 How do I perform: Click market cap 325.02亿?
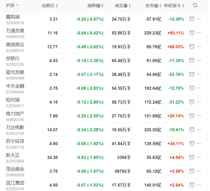(x=153, y=130)
